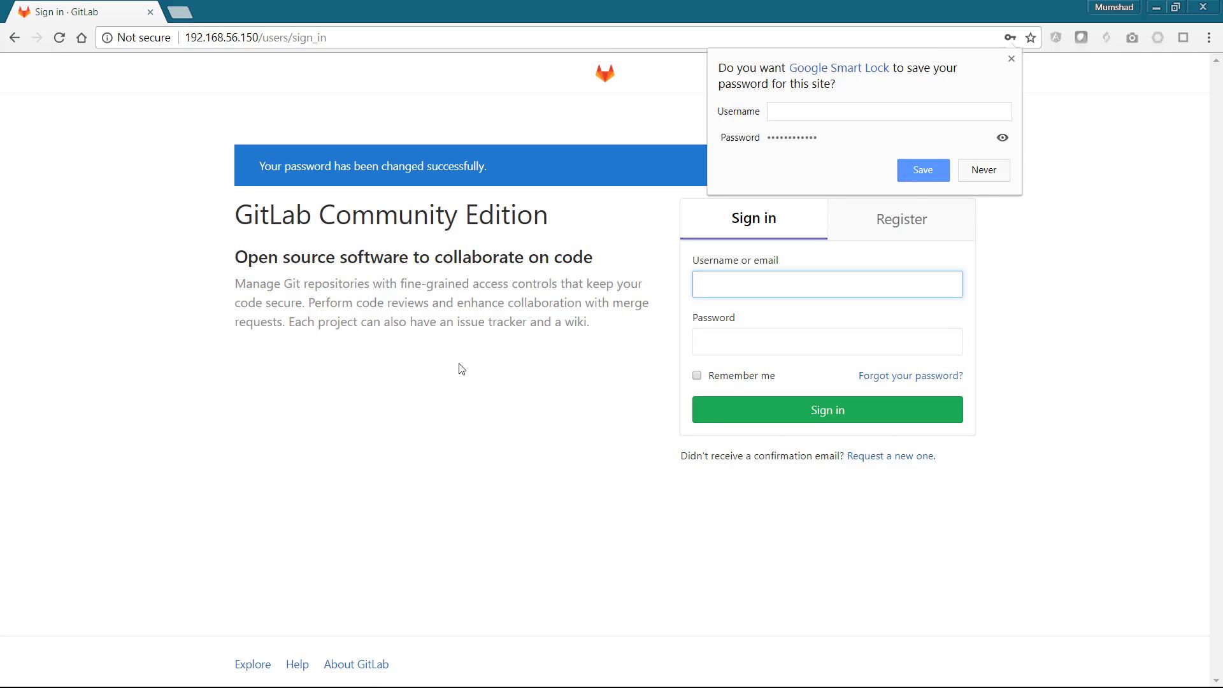Click scrollbar down arrow
1223x688 pixels.
click(1216, 680)
